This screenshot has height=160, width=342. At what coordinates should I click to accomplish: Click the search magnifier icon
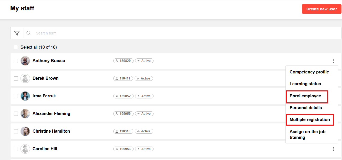29,33
